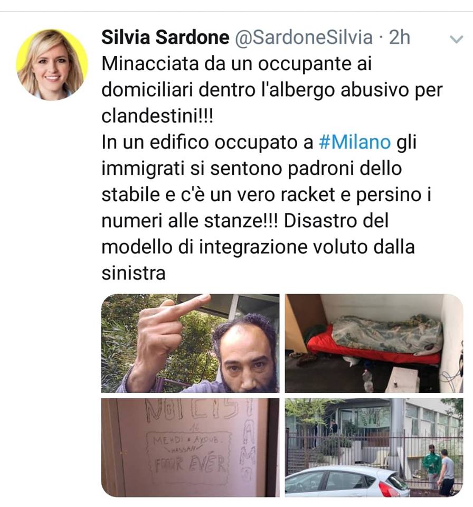
Task: Click the text 'numeri alle stanze!!! Disastro del'
Action: (x=245, y=221)
